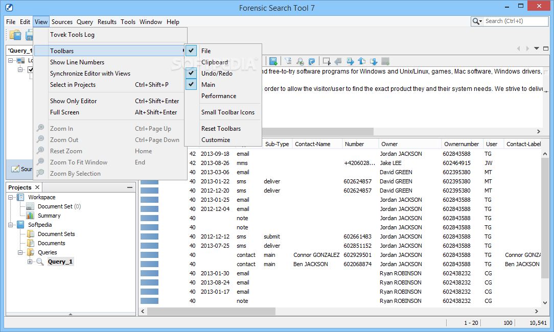
Task: Click the document-with-plus toolbar icon
Action: 273,61
